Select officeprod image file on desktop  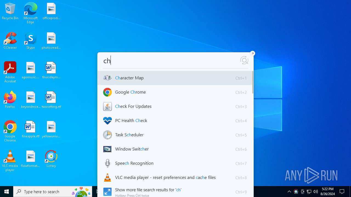(51, 11)
